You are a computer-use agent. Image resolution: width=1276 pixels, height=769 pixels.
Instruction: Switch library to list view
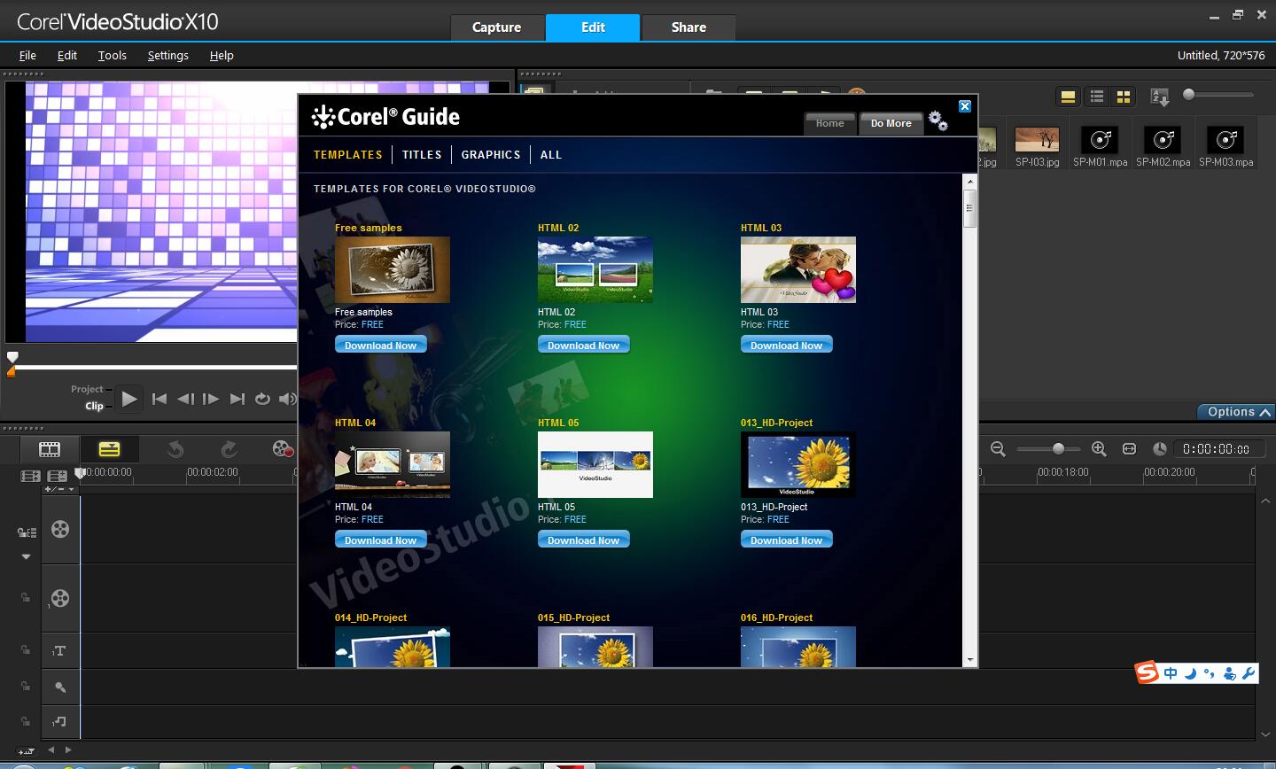(x=1097, y=97)
